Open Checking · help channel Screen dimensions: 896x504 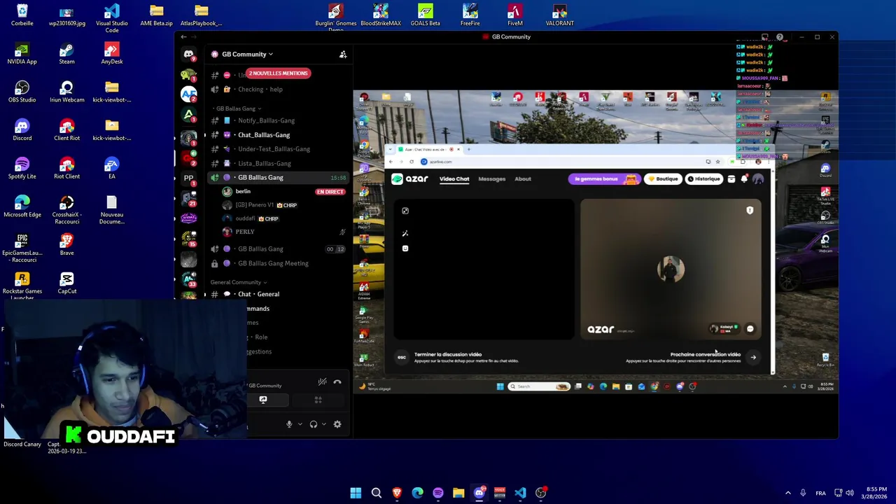[x=279, y=90]
